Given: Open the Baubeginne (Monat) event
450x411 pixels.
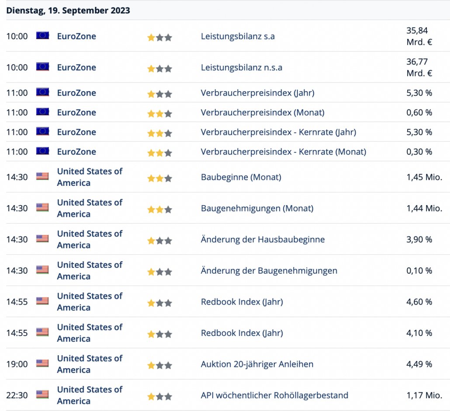Looking at the screenshot, I should pyautogui.click(x=241, y=177).
